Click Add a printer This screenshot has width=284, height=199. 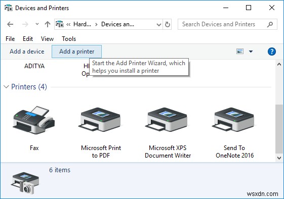[x=76, y=52]
